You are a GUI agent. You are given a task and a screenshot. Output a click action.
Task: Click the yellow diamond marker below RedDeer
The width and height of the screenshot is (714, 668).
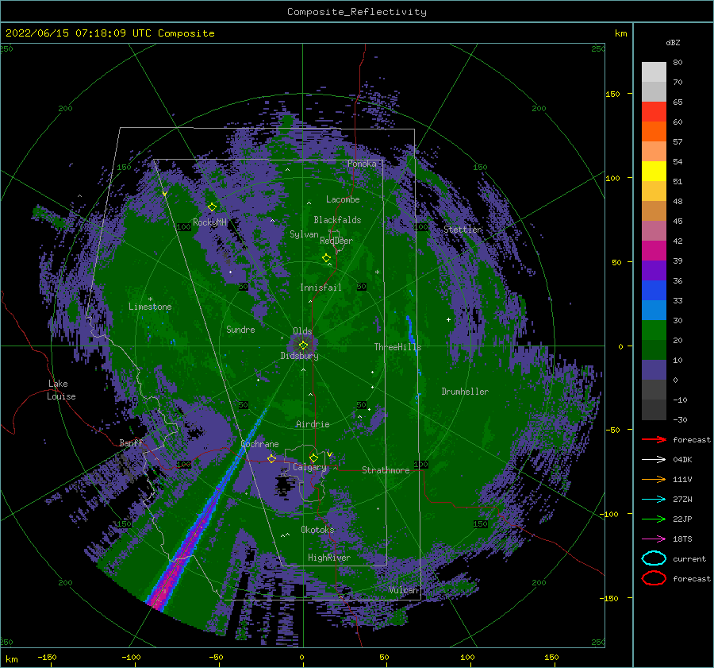[x=326, y=258]
